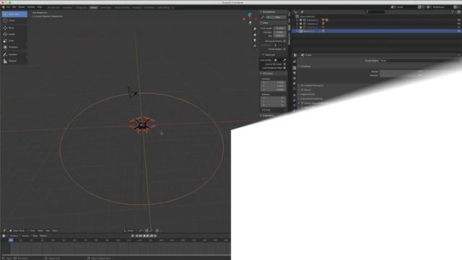Screen dimensions: 462x260
Task: Play the animation forward
Action: click(x=148, y=236)
